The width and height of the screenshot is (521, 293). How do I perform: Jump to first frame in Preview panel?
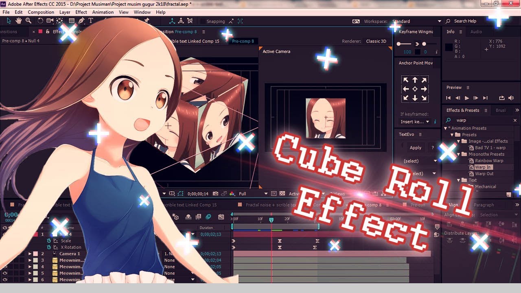[x=448, y=98]
